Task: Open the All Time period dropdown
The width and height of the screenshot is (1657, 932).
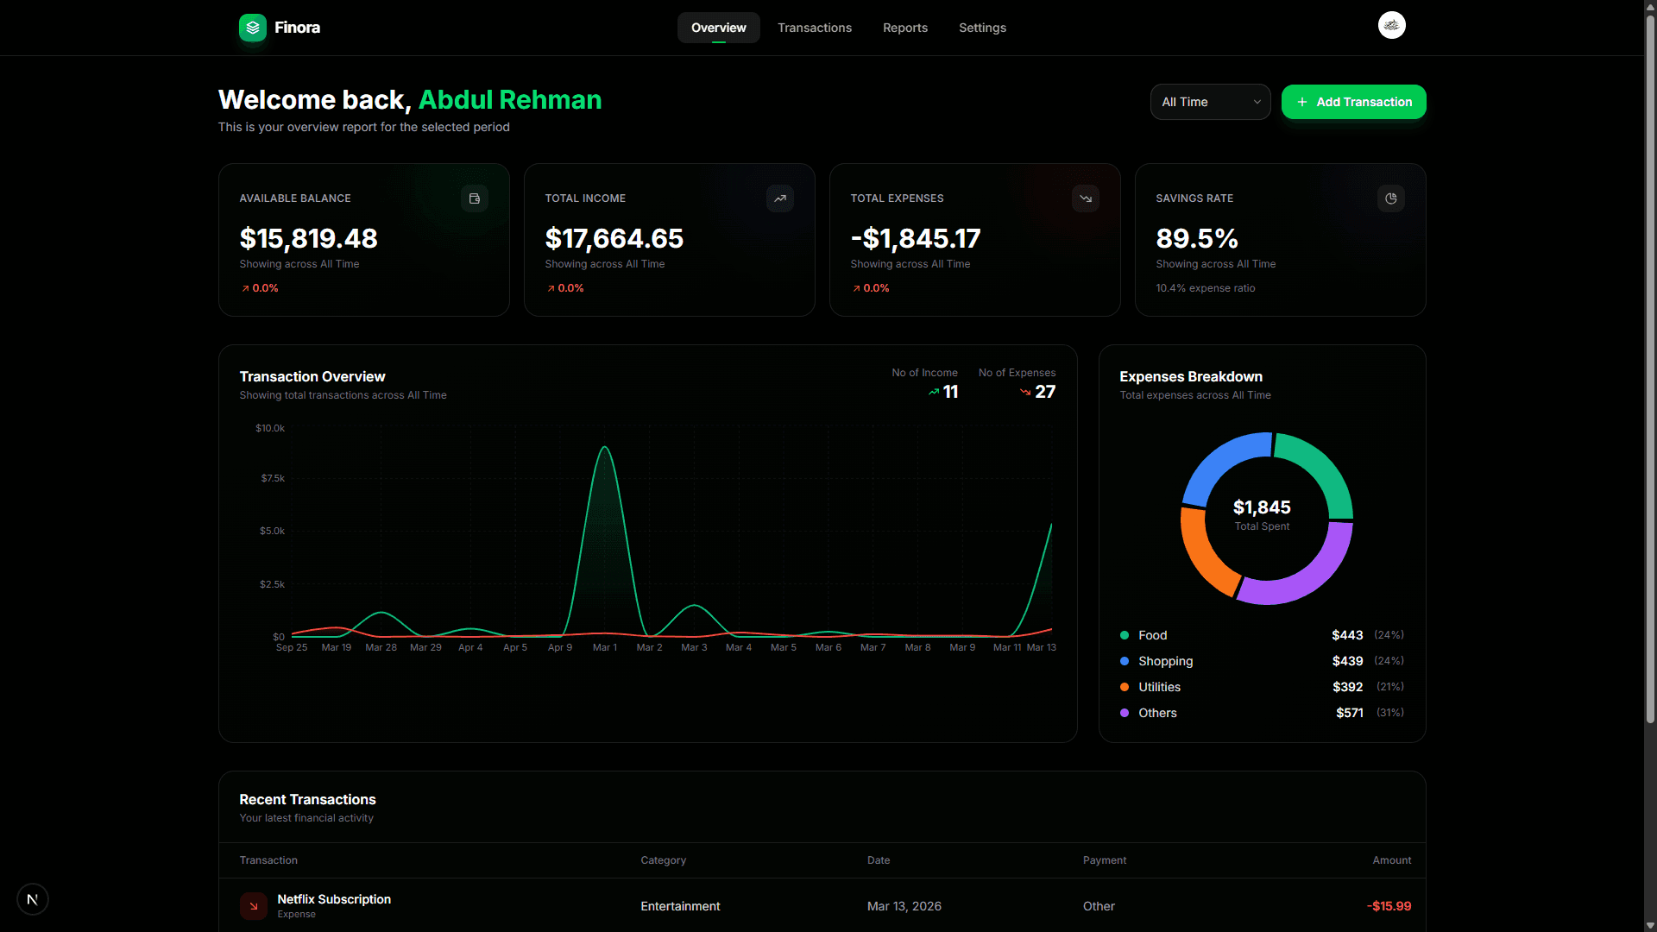Action: [1210, 102]
